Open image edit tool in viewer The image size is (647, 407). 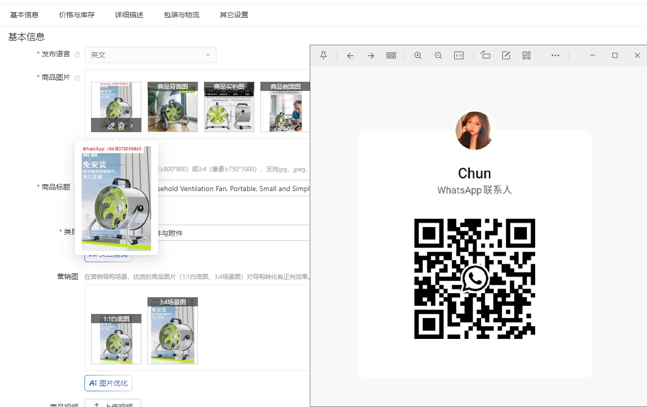click(x=506, y=55)
